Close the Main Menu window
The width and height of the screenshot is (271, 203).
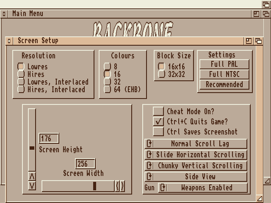(4, 14)
